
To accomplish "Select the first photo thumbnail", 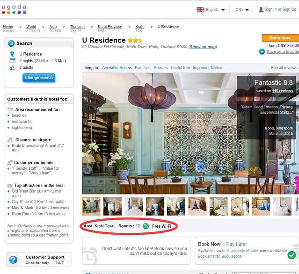I will point(91,206).
